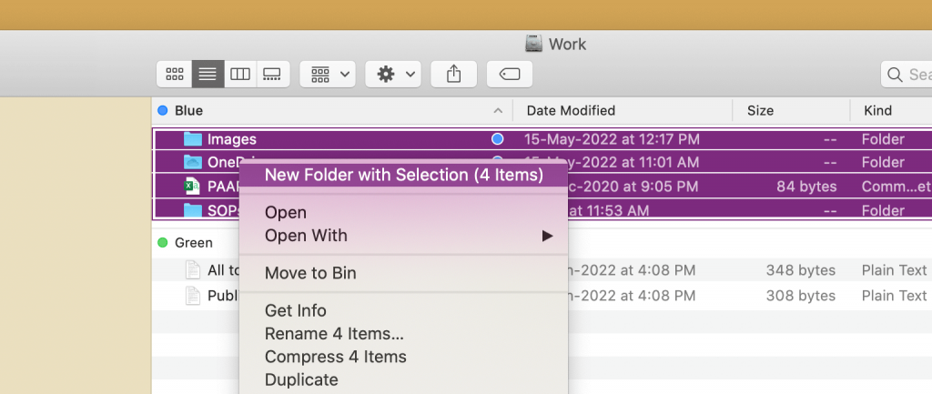932x394 pixels.
Task: Switch to column view mode
Action: (240, 75)
